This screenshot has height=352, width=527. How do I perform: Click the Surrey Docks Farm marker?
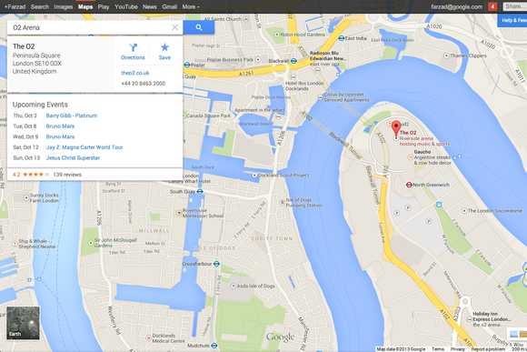click(x=25, y=198)
